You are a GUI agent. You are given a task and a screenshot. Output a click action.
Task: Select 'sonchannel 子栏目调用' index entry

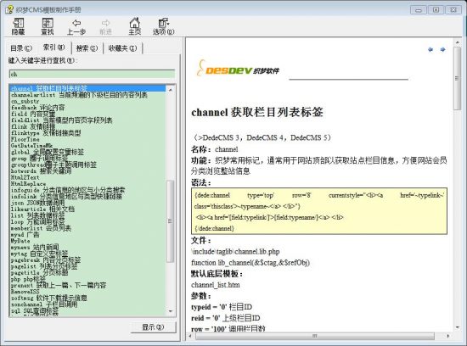tap(44, 304)
